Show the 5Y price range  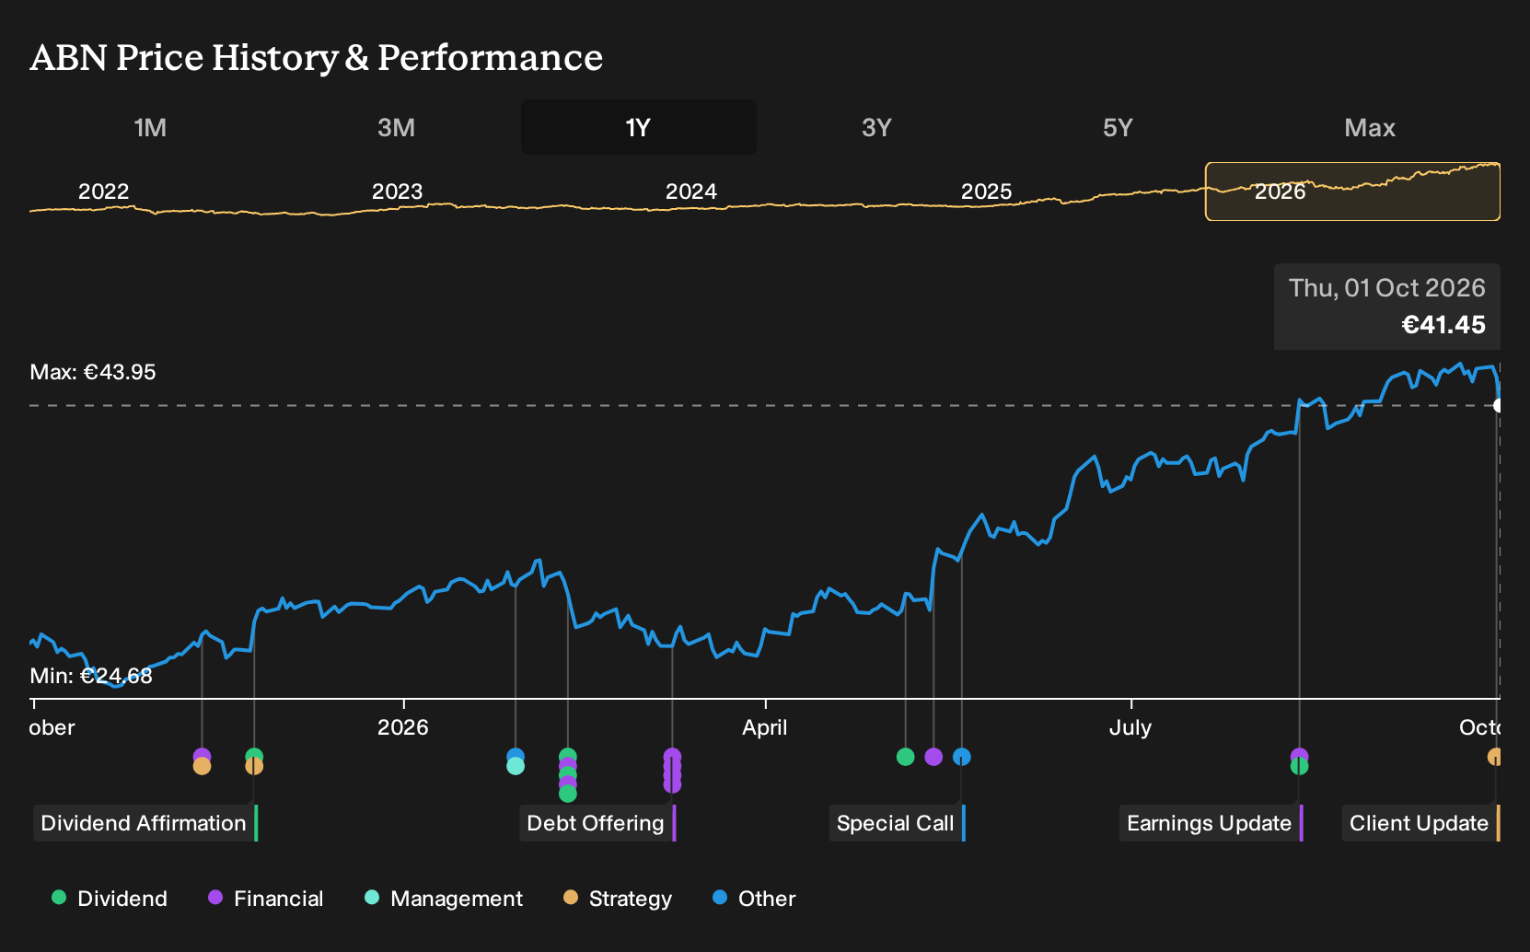pyautogui.click(x=1118, y=127)
